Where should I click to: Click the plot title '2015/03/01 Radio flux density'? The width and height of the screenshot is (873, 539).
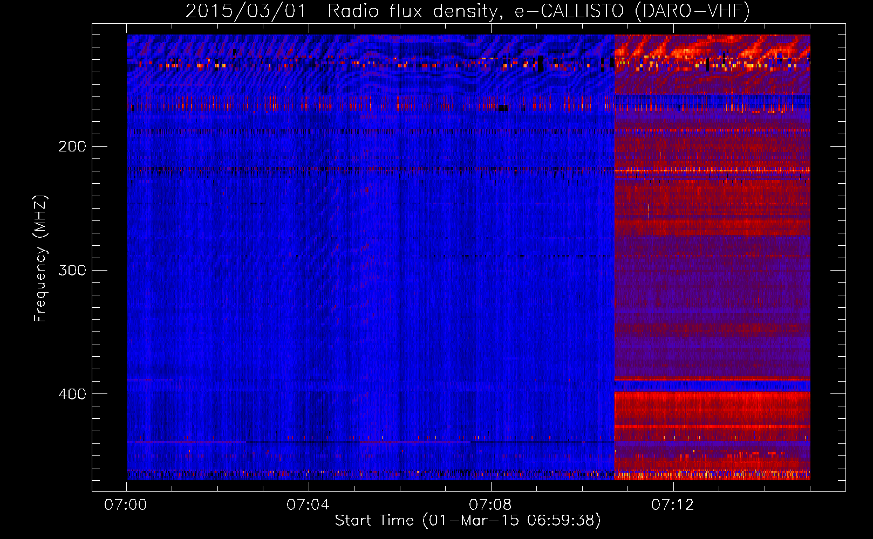[468, 11]
